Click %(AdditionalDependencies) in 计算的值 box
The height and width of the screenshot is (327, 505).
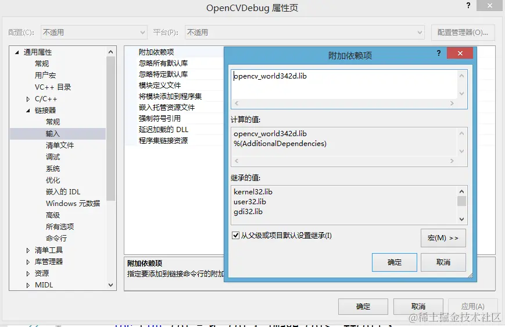[280, 144]
